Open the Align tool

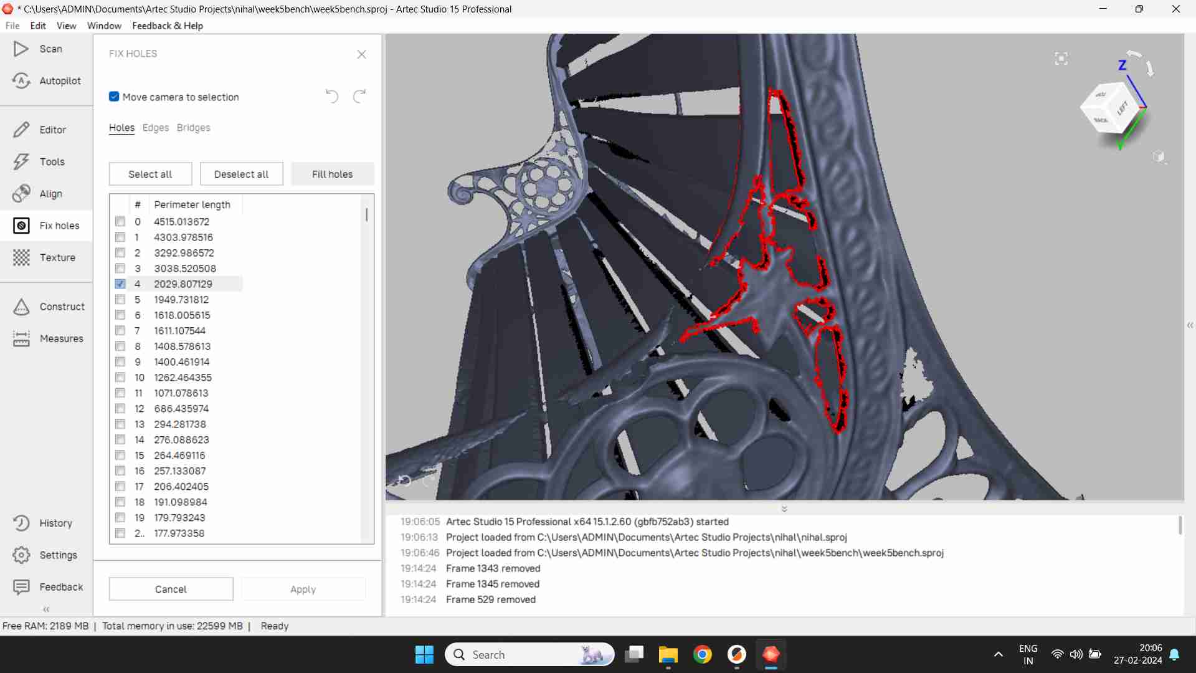point(37,194)
